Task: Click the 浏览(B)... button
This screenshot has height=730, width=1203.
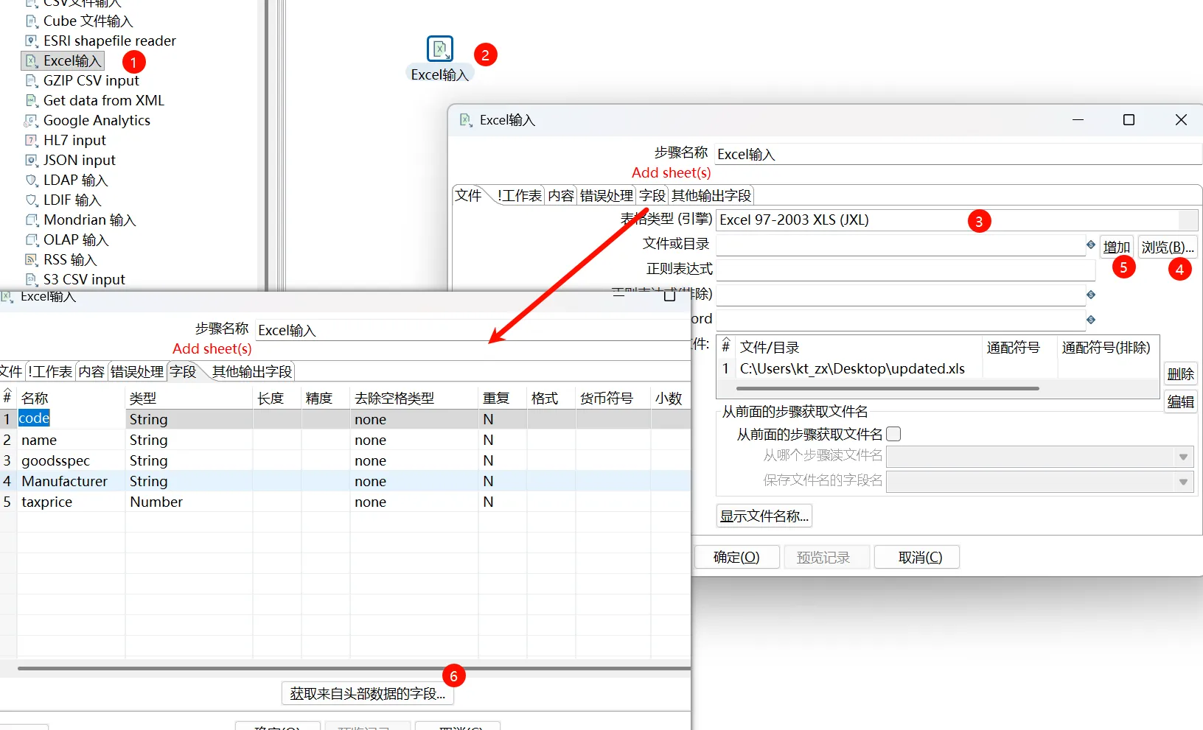Action: click(x=1167, y=248)
